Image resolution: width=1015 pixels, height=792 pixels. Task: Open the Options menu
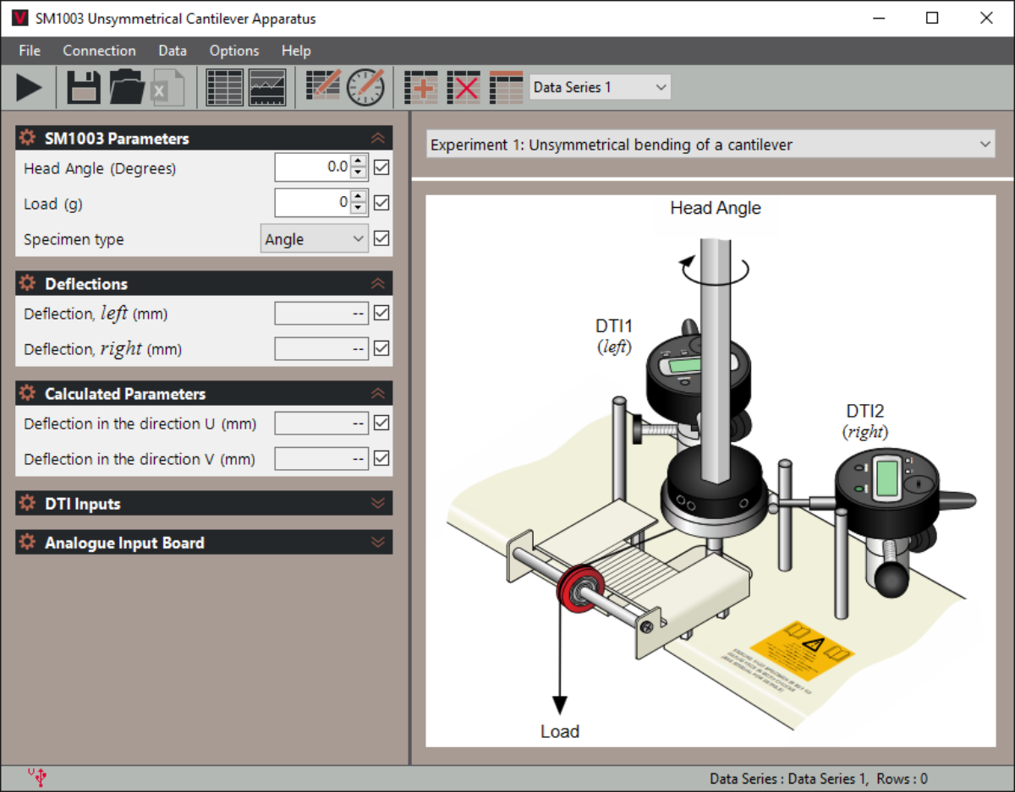[x=234, y=51]
